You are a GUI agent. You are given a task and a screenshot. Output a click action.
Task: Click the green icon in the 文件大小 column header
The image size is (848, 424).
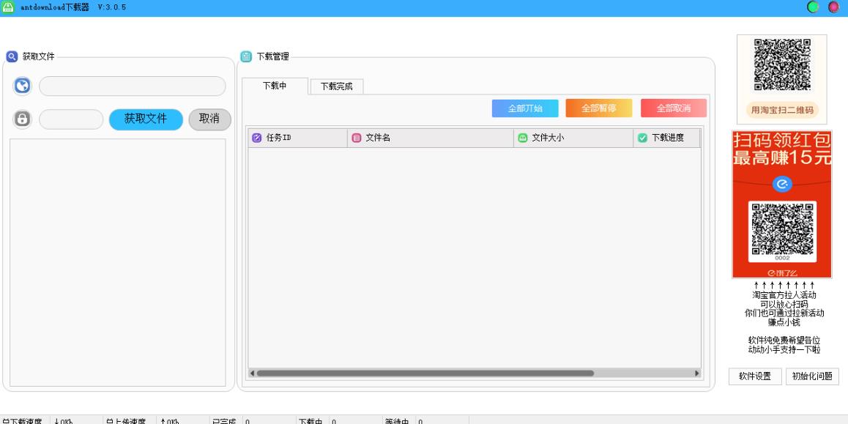[522, 138]
